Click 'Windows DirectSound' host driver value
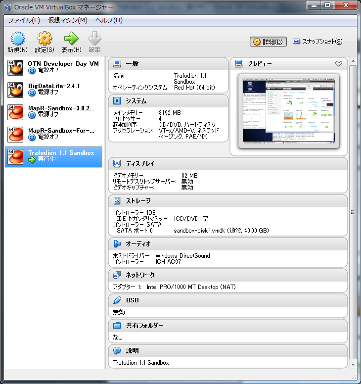 tap(182, 256)
